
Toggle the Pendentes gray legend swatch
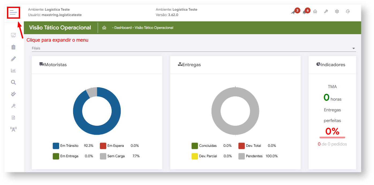(242, 156)
